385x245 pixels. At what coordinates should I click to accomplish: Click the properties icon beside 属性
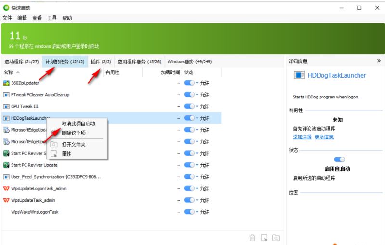[x=53, y=154]
